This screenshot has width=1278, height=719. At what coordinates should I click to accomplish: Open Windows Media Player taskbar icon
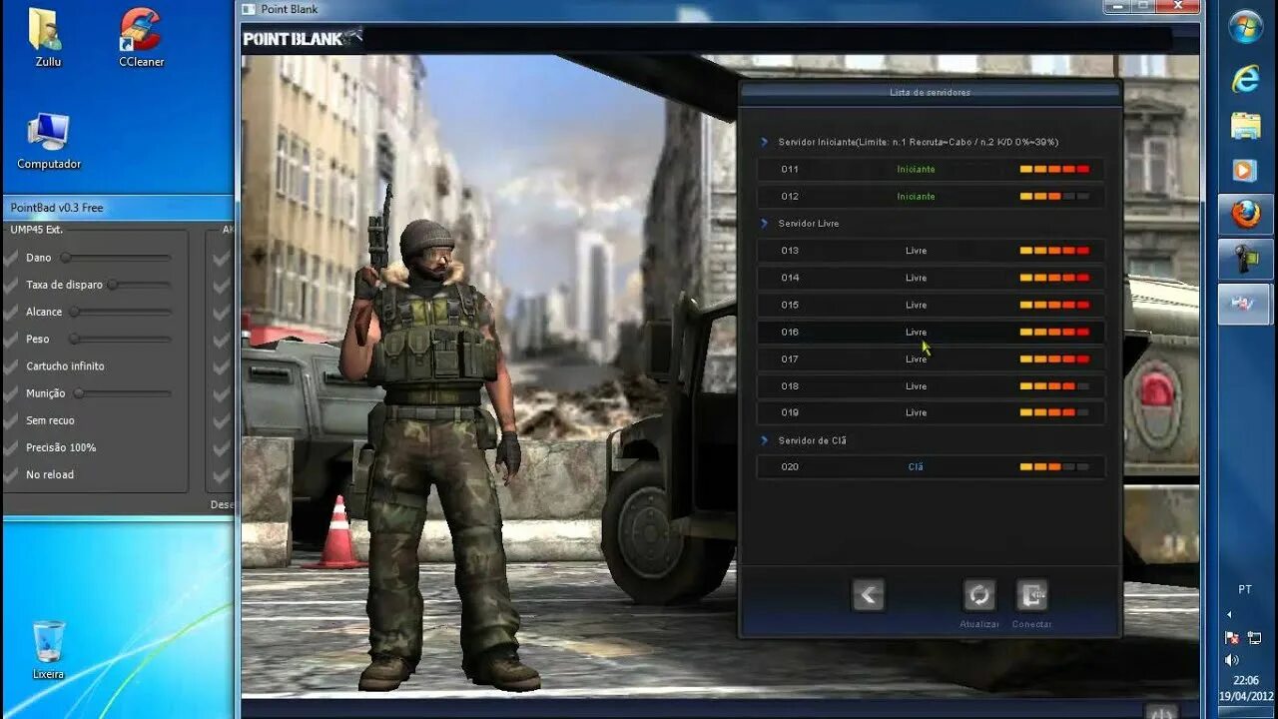point(1245,170)
